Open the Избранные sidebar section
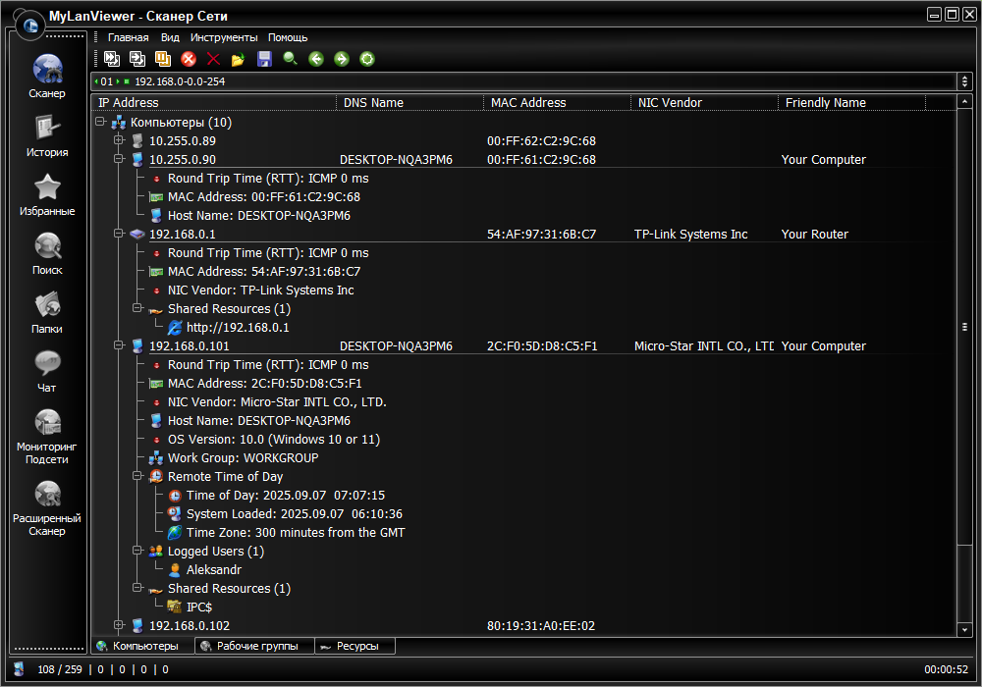Viewport: 982px width, 687px height. click(x=47, y=194)
